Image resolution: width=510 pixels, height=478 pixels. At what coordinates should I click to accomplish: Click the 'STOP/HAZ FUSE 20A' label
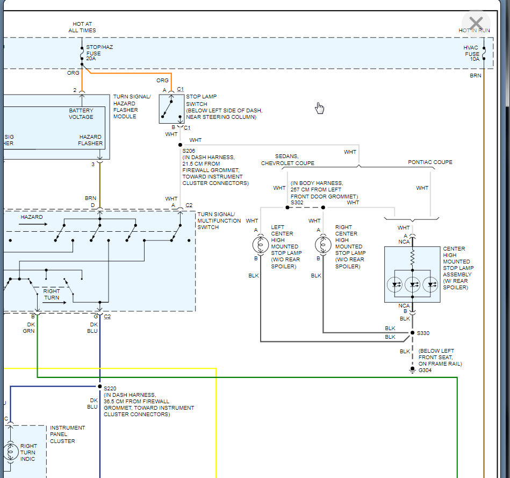click(99, 53)
